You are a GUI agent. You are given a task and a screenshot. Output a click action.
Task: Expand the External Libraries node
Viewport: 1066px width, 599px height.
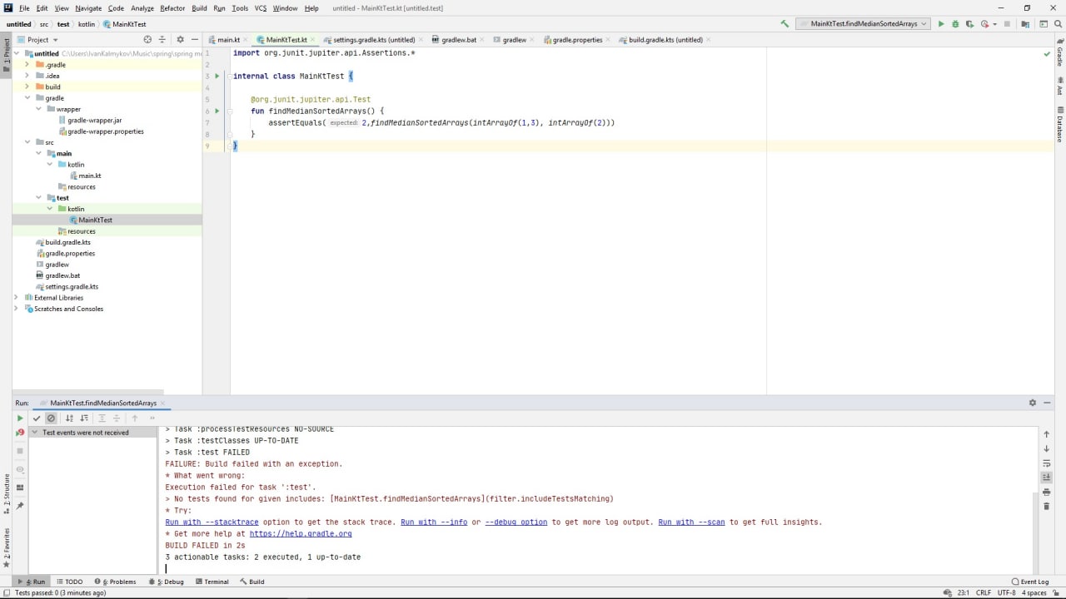16,298
